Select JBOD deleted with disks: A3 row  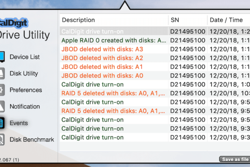155,49
